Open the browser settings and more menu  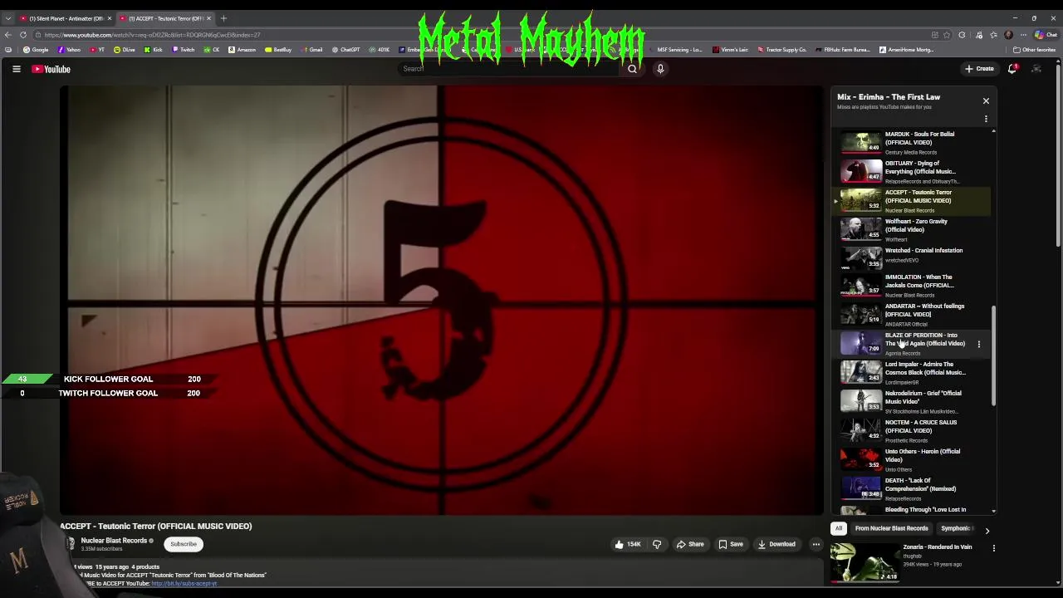1022,35
